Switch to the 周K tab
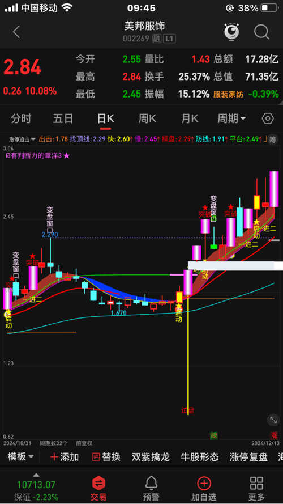283x504 pixels. 147,119
